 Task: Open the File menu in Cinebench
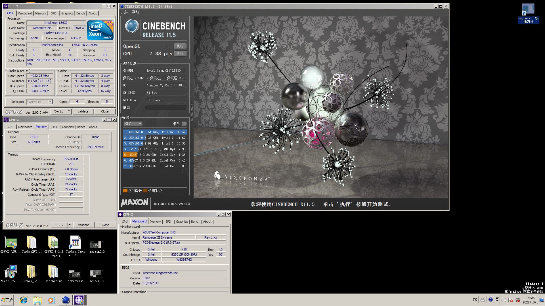click(x=125, y=12)
